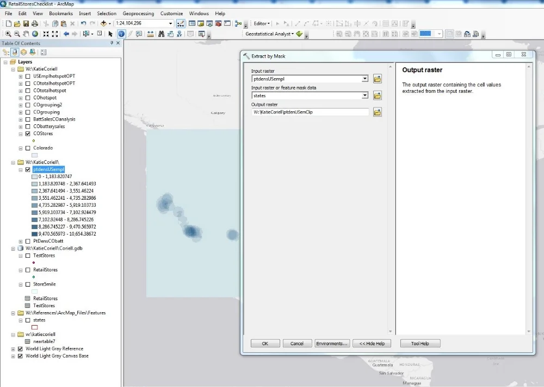Click OK in Extract by Mask
This screenshot has width=544, height=387.
click(x=265, y=344)
